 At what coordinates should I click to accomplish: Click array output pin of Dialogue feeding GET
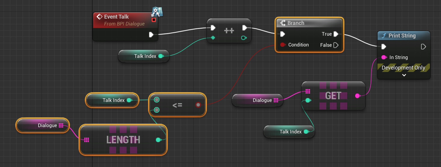276,100
